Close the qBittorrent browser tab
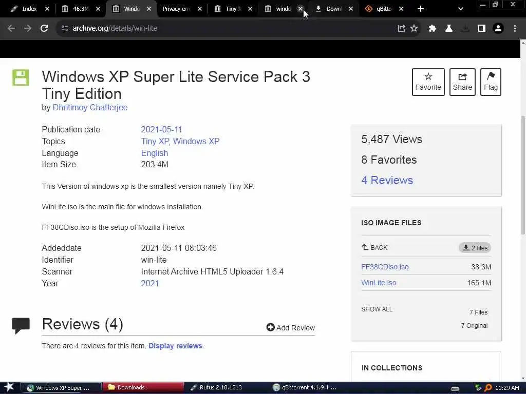 click(x=401, y=9)
